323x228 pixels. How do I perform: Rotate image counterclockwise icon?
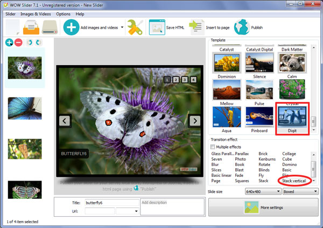click(30, 43)
